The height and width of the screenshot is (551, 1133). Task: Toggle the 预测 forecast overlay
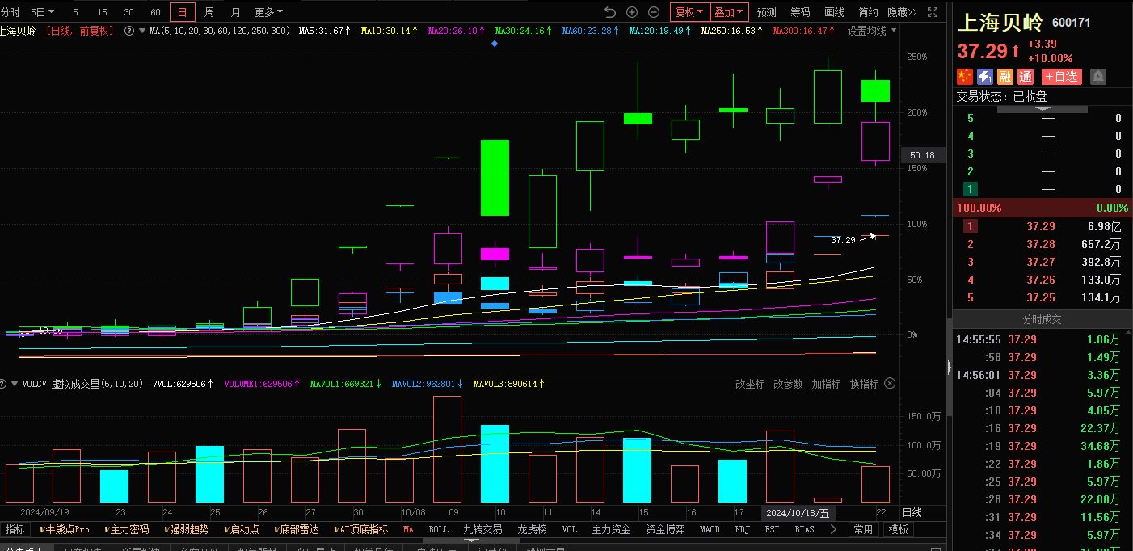point(766,12)
